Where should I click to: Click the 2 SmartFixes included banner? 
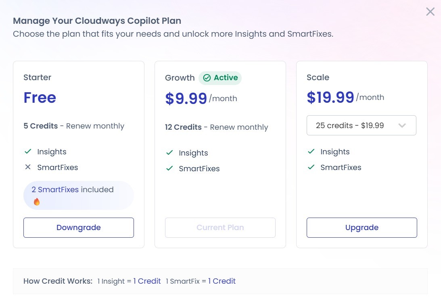[x=78, y=195]
